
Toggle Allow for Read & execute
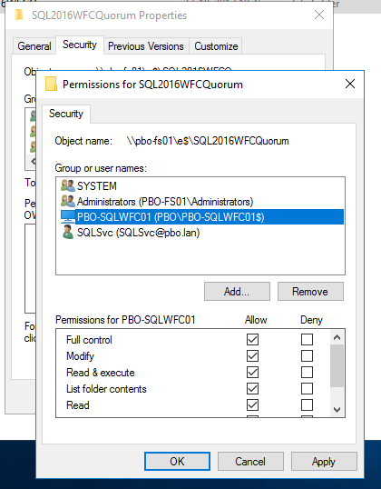(x=252, y=373)
